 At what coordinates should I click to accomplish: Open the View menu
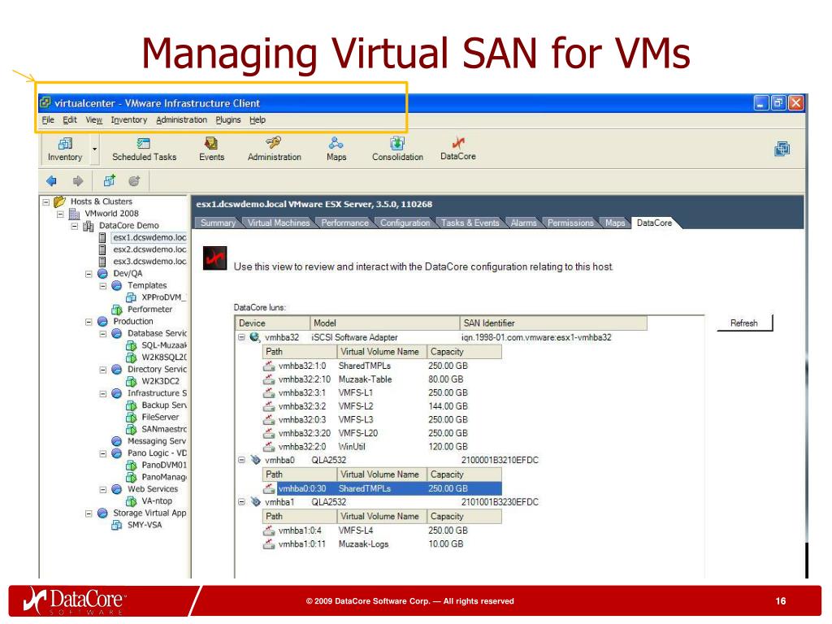(94, 120)
